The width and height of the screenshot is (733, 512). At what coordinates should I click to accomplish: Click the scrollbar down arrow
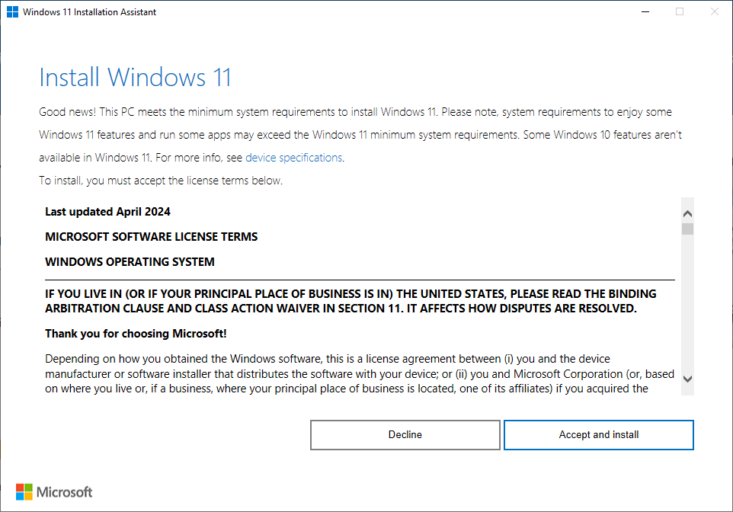[687, 379]
